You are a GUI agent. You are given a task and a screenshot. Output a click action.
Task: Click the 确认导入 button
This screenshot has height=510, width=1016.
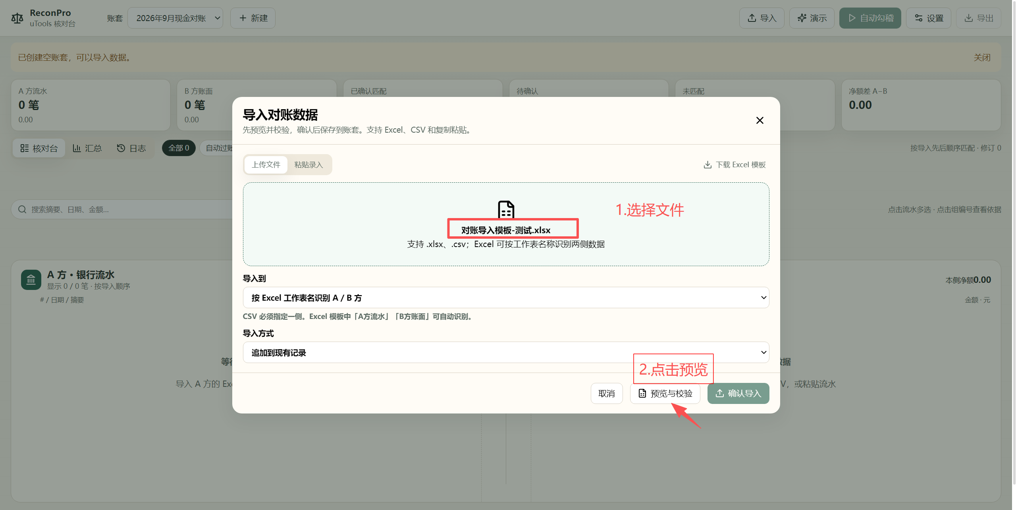tap(738, 393)
